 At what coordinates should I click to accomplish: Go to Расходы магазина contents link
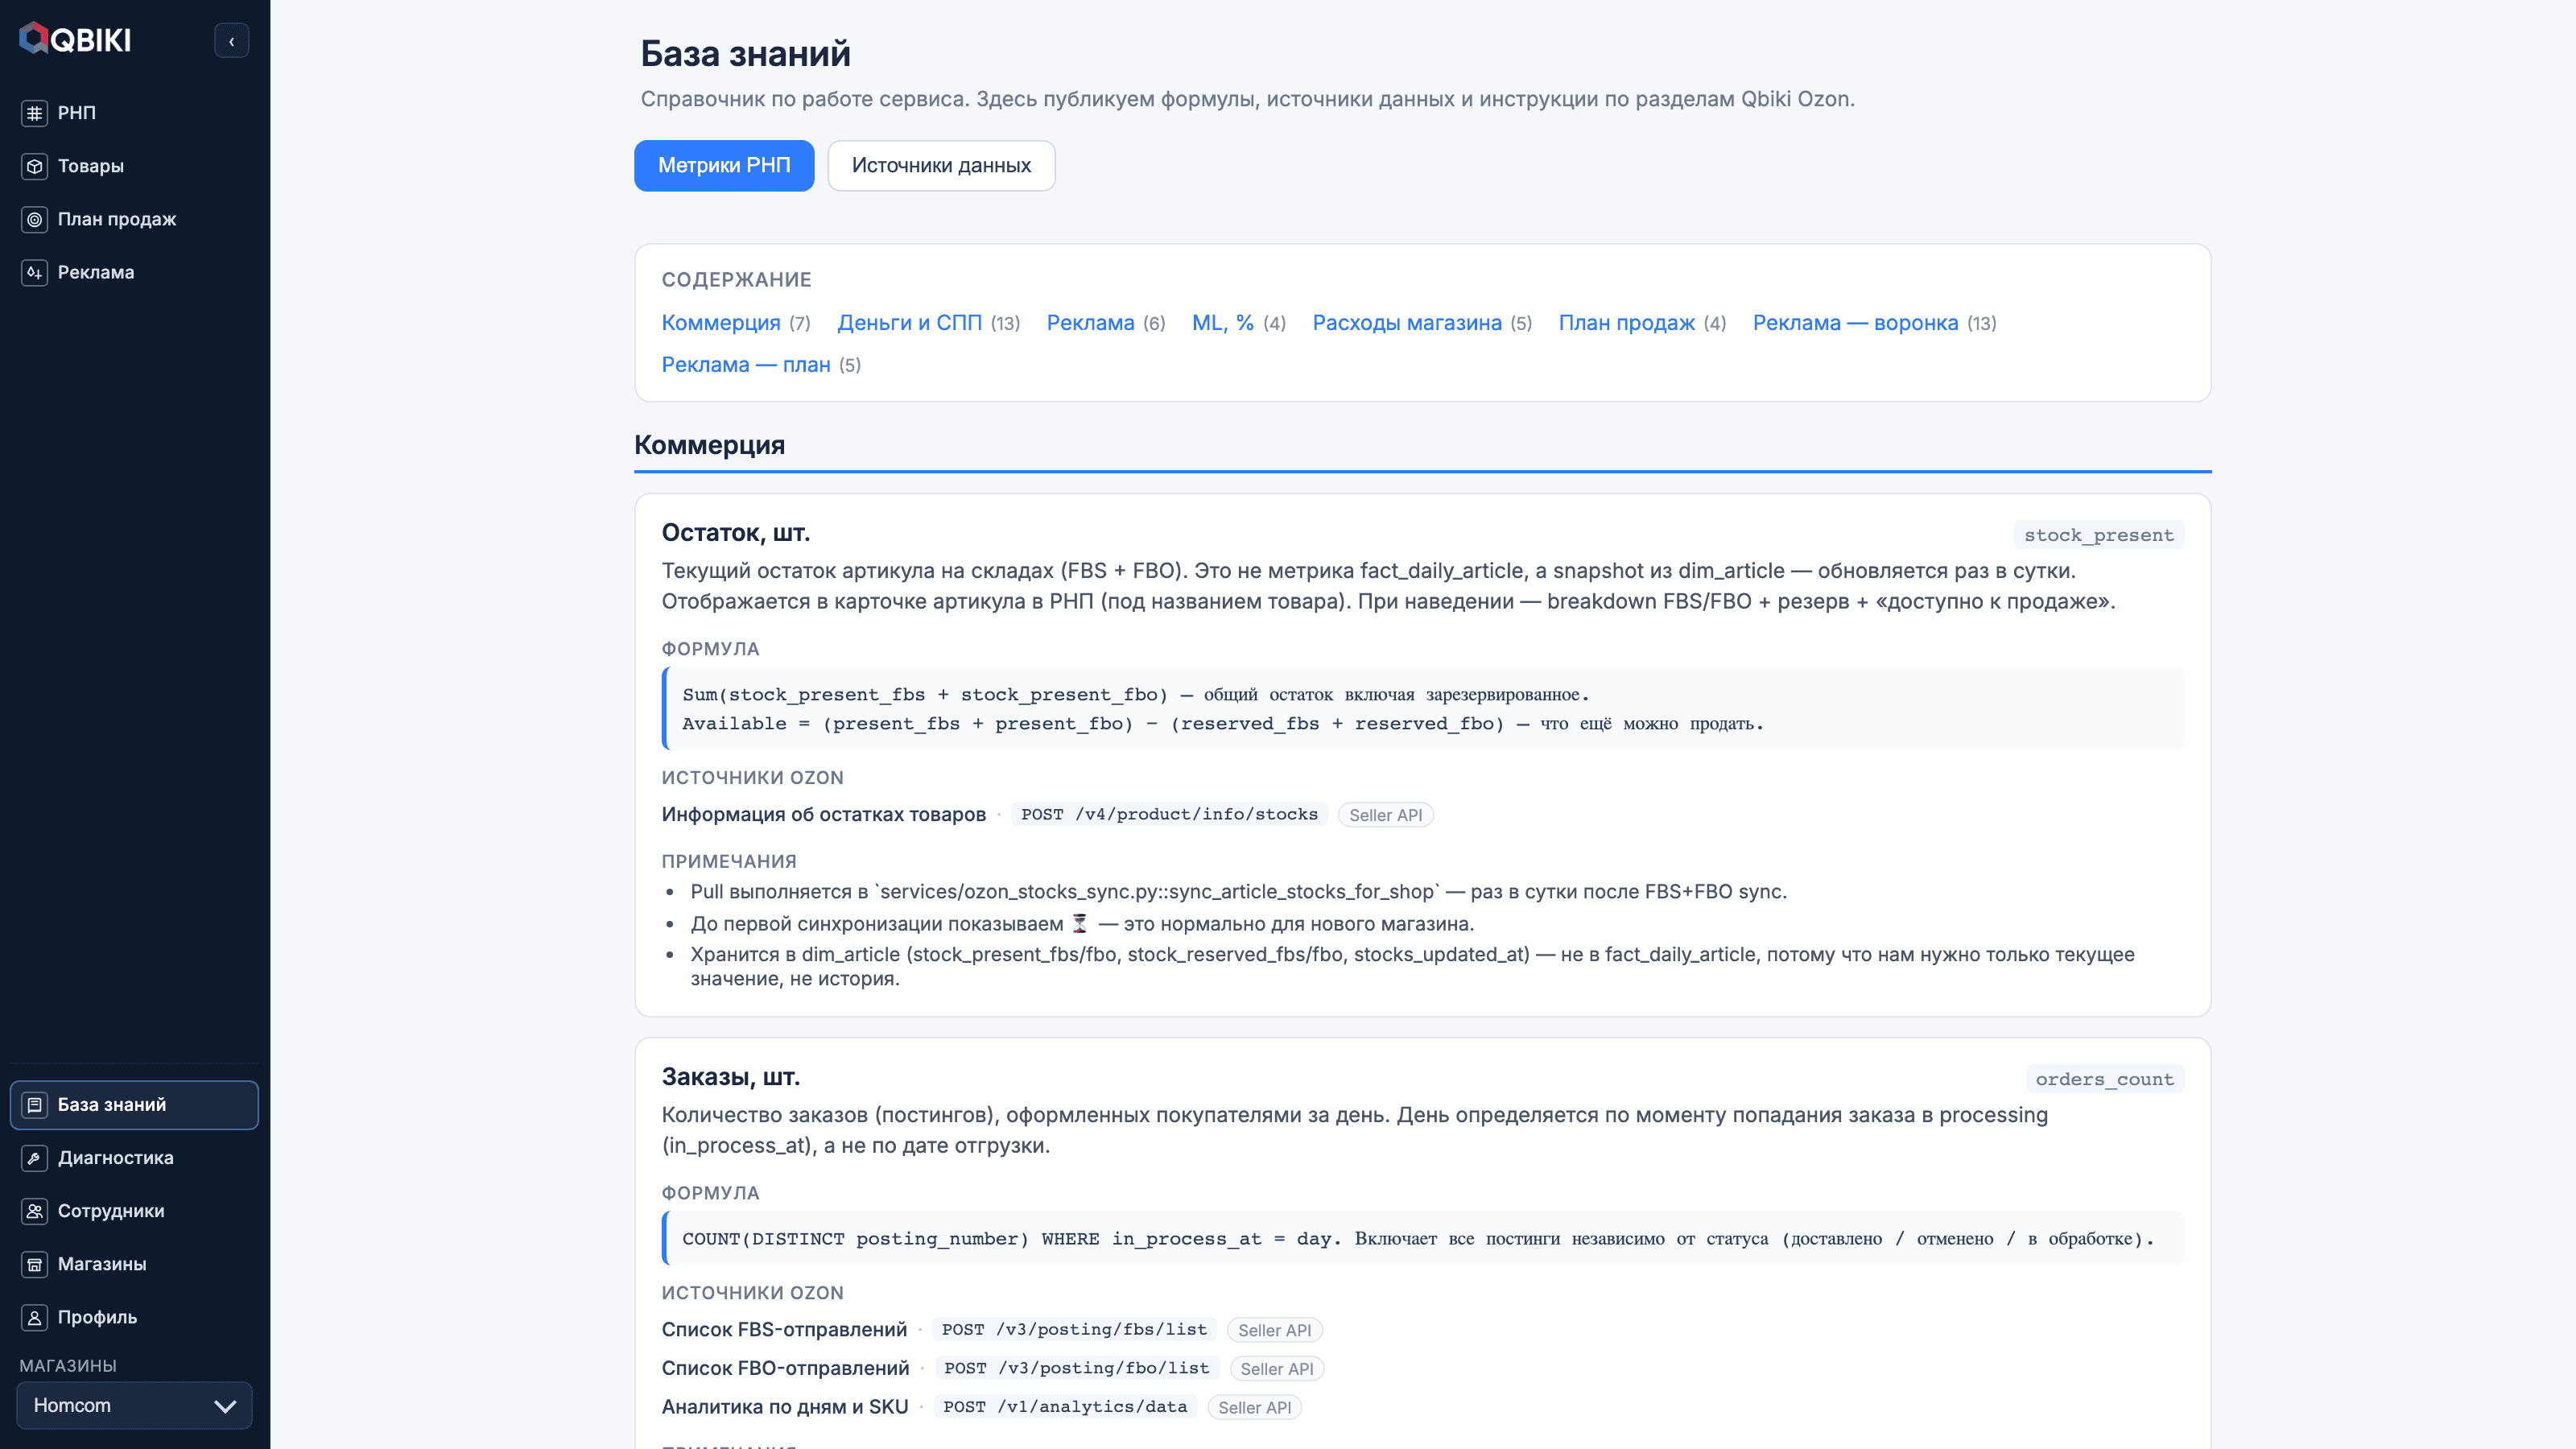click(1407, 322)
